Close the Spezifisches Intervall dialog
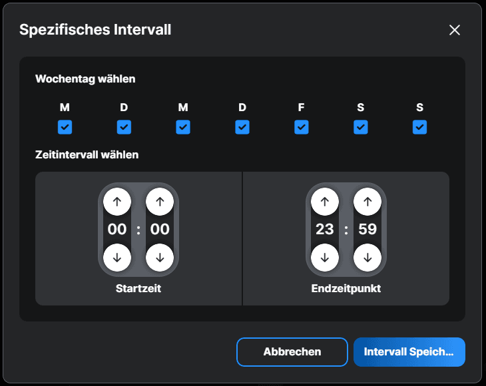Image resolution: width=486 pixels, height=386 pixels. [455, 30]
